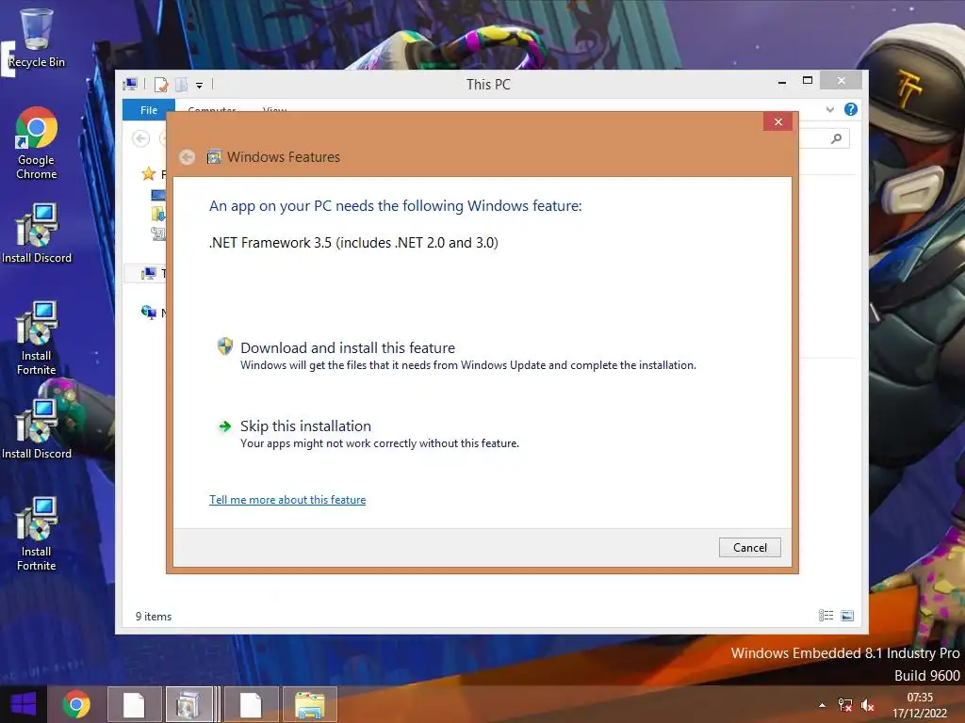Select the first Install Discord desktop icon
The height and width of the screenshot is (723, 965).
(x=37, y=233)
